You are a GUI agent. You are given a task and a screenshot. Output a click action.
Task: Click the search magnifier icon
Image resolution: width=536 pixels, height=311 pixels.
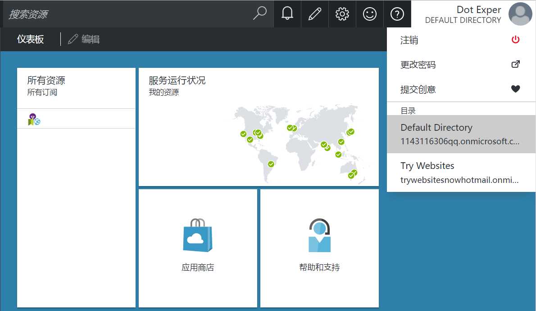pyautogui.click(x=259, y=14)
